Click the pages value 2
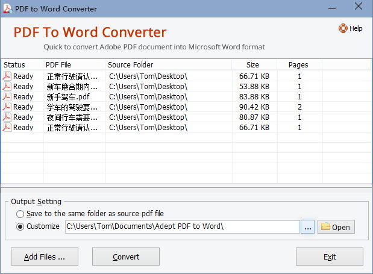This screenshot has height=274, width=373. [x=299, y=107]
